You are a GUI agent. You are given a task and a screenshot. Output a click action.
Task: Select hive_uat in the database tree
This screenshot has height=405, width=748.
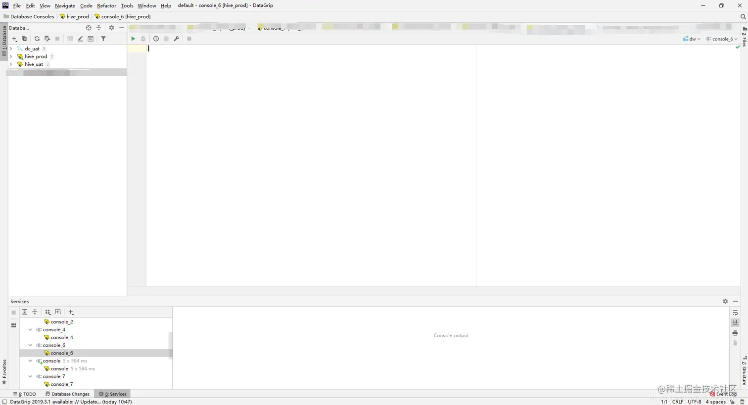click(34, 64)
